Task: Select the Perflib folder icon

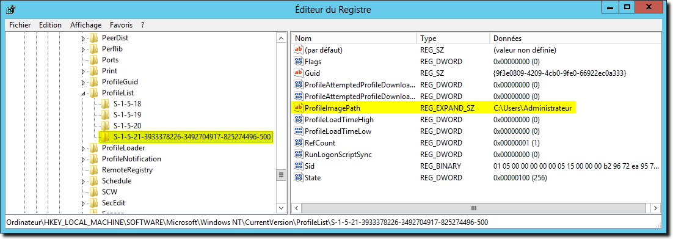Action: pos(93,48)
